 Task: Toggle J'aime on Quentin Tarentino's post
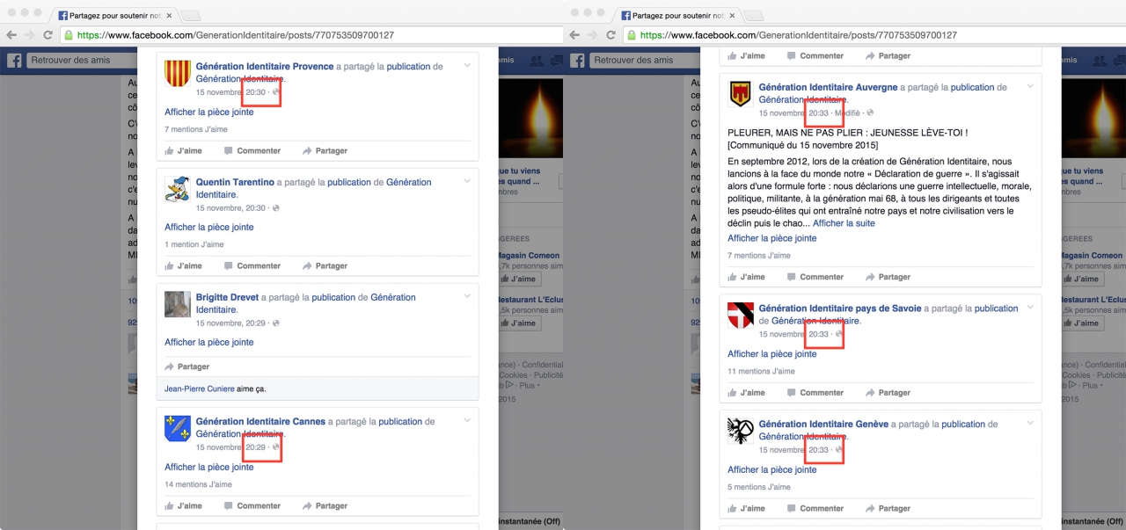click(x=183, y=266)
